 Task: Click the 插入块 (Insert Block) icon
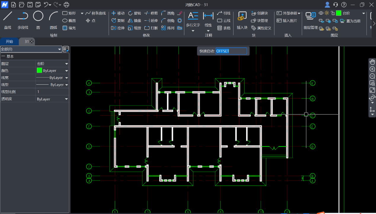pyautogui.click(x=242, y=20)
